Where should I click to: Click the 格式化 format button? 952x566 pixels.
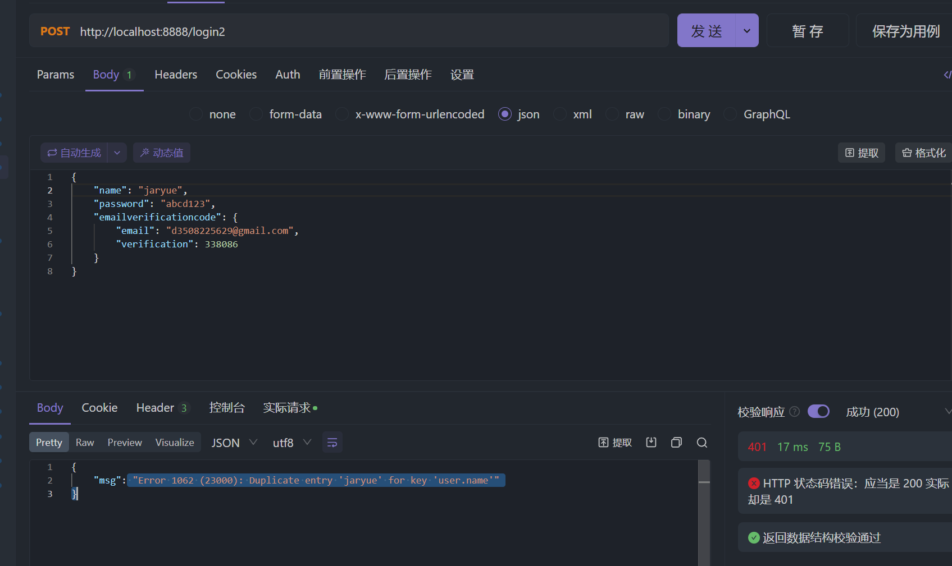click(x=923, y=153)
